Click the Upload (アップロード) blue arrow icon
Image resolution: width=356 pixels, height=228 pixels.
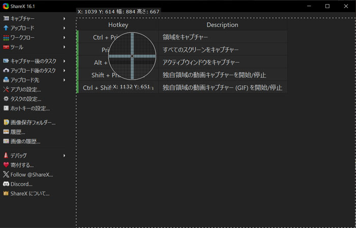(6, 28)
